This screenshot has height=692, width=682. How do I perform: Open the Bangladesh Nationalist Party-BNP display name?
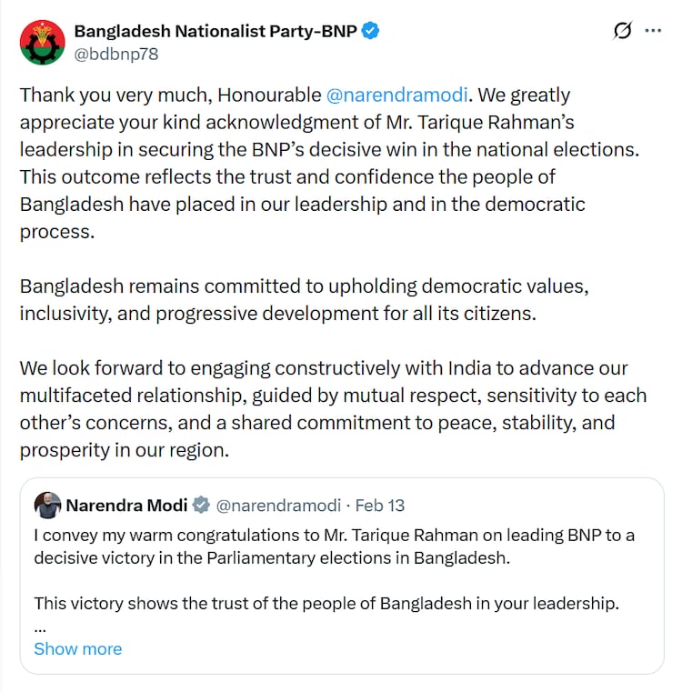coord(216,31)
